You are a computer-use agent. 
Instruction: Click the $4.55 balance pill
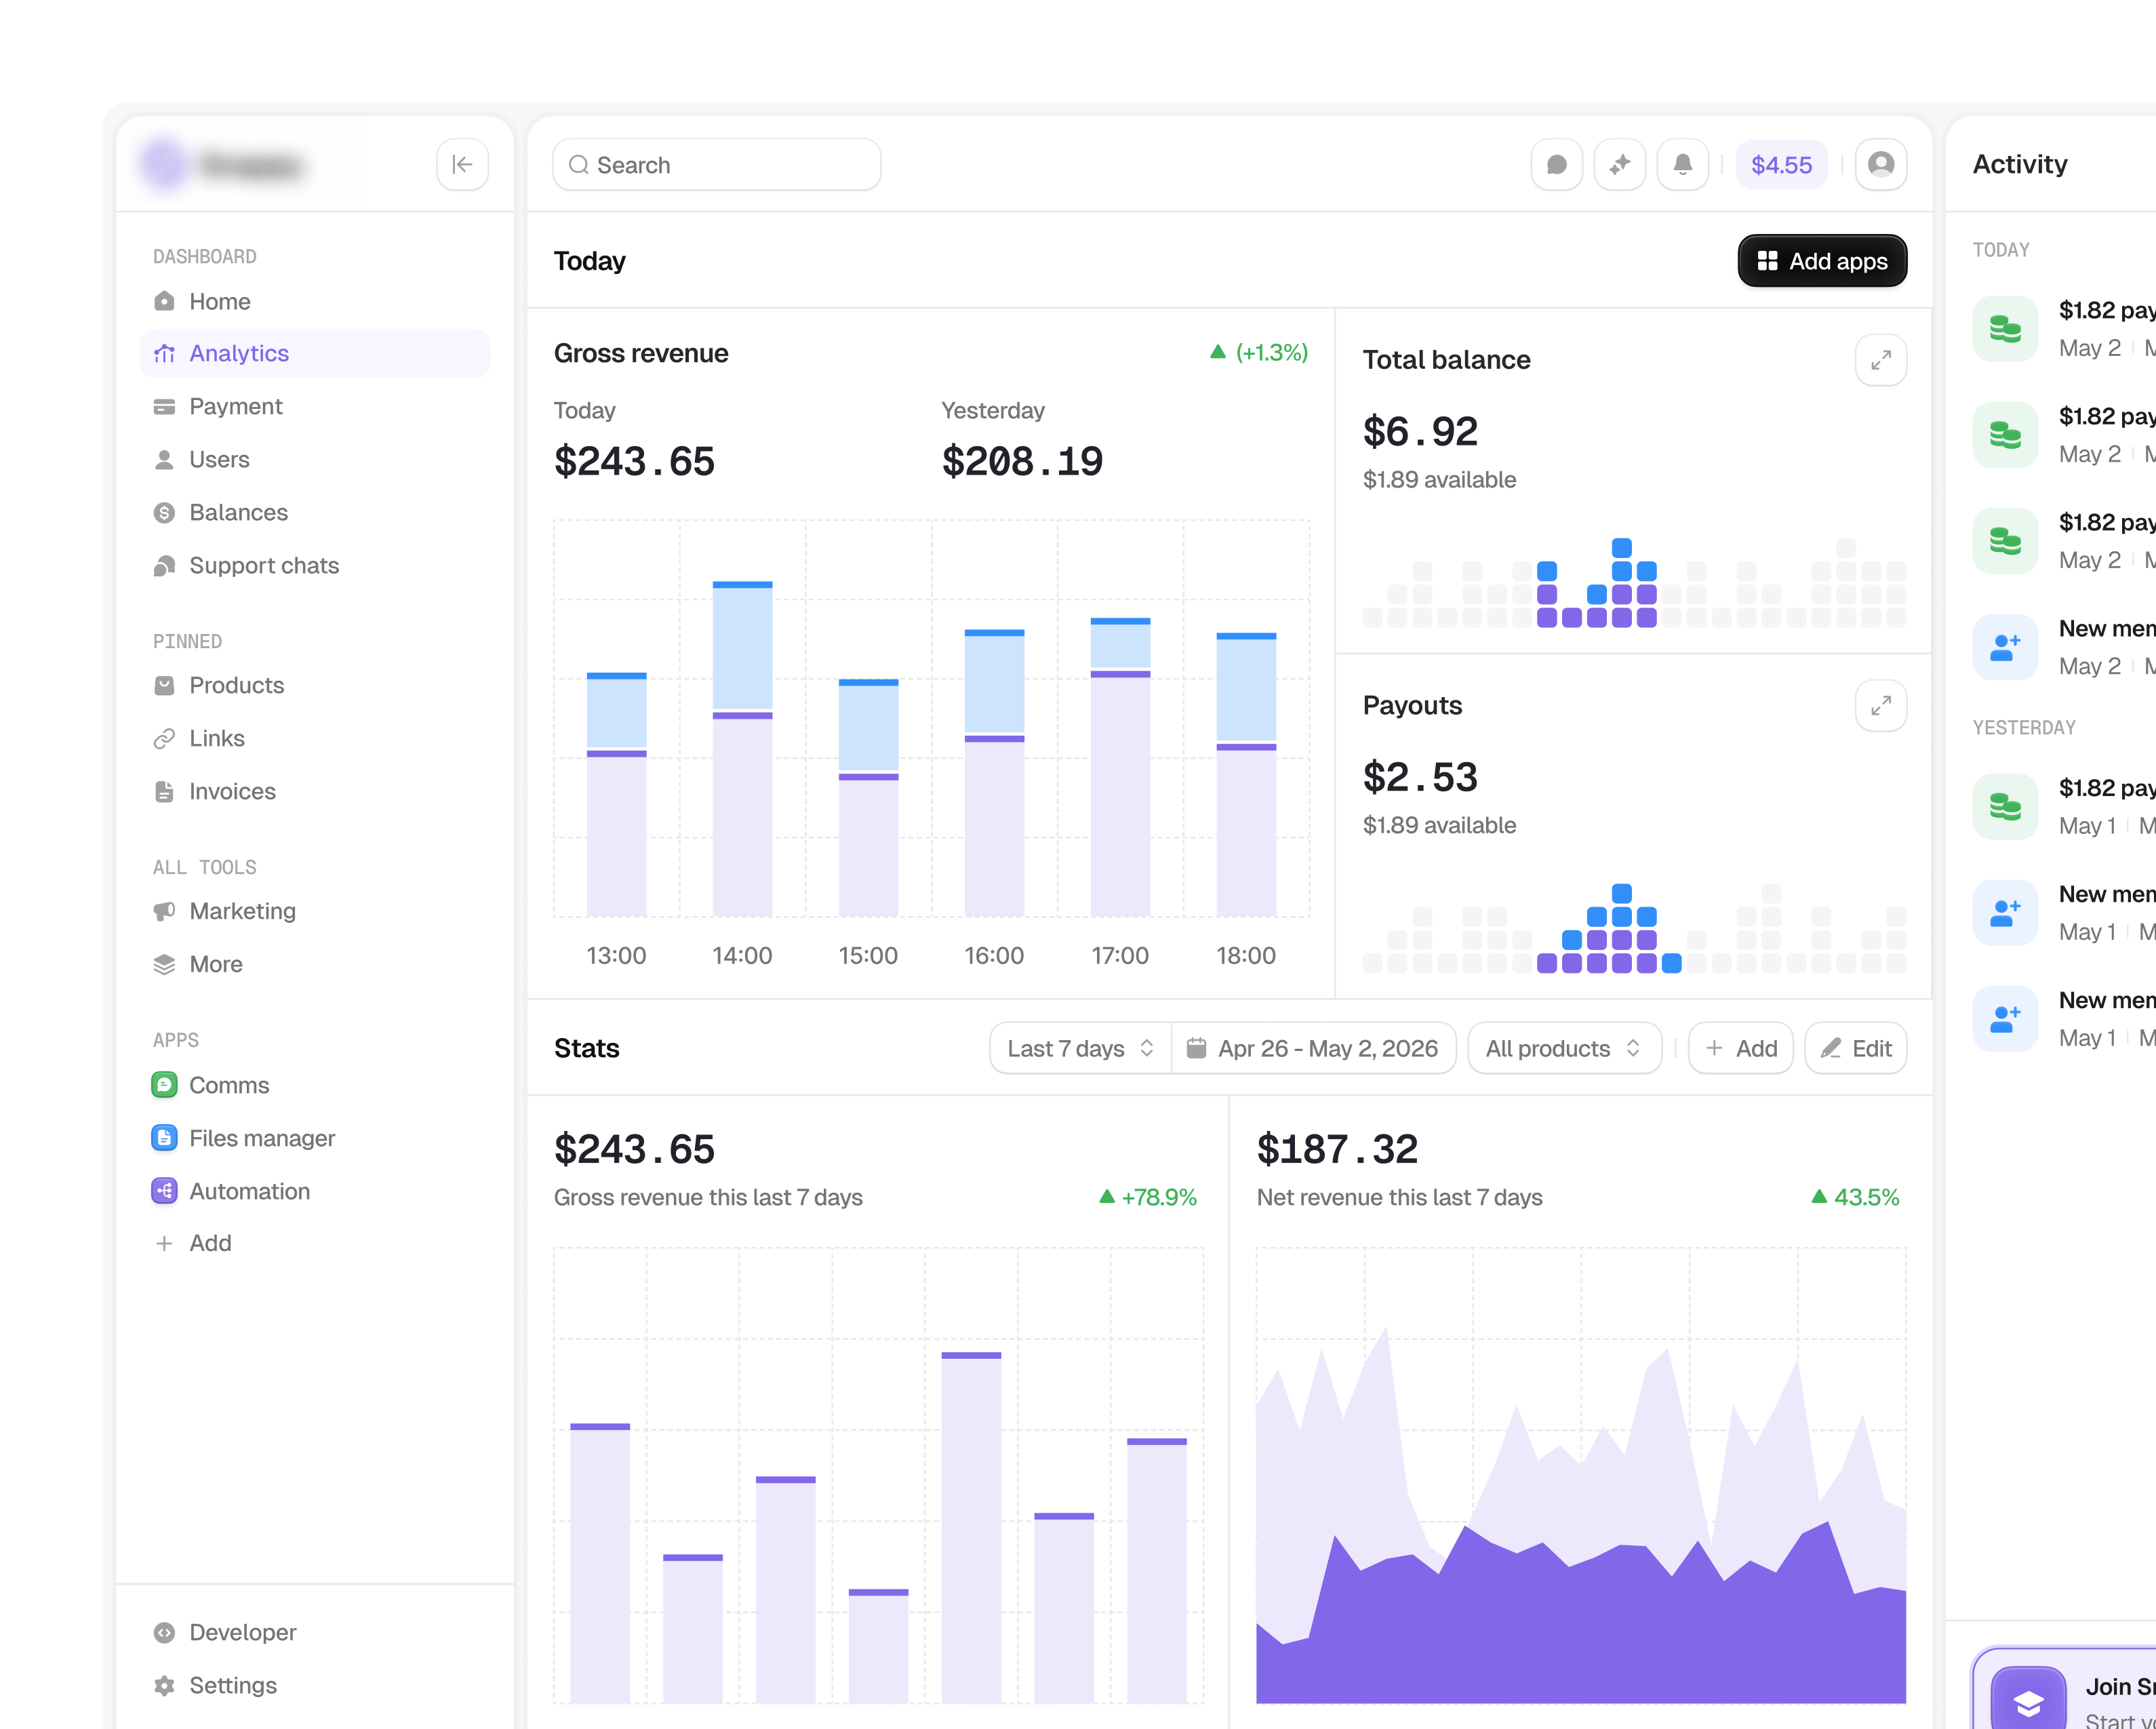click(1781, 165)
